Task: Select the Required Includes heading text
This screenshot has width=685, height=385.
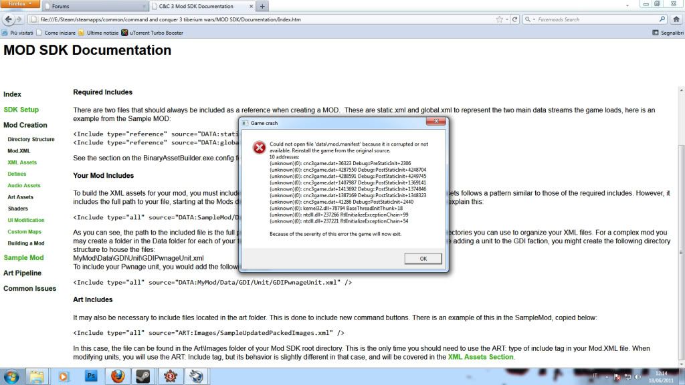Action: click(102, 92)
